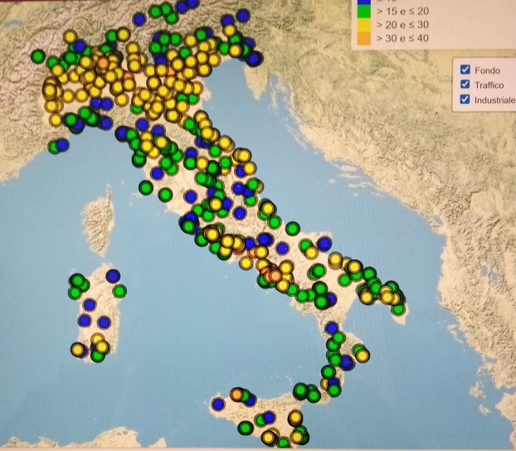Click the orange legend color swatch
The width and height of the screenshot is (516, 451).
tap(362, 37)
